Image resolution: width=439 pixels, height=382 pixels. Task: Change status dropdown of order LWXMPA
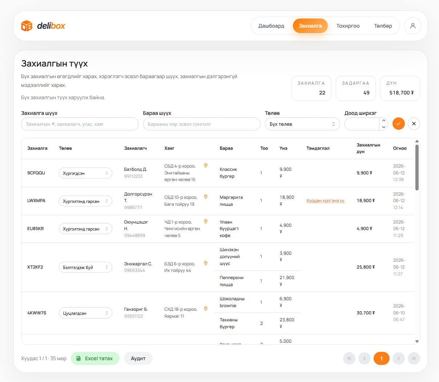coord(85,201)
